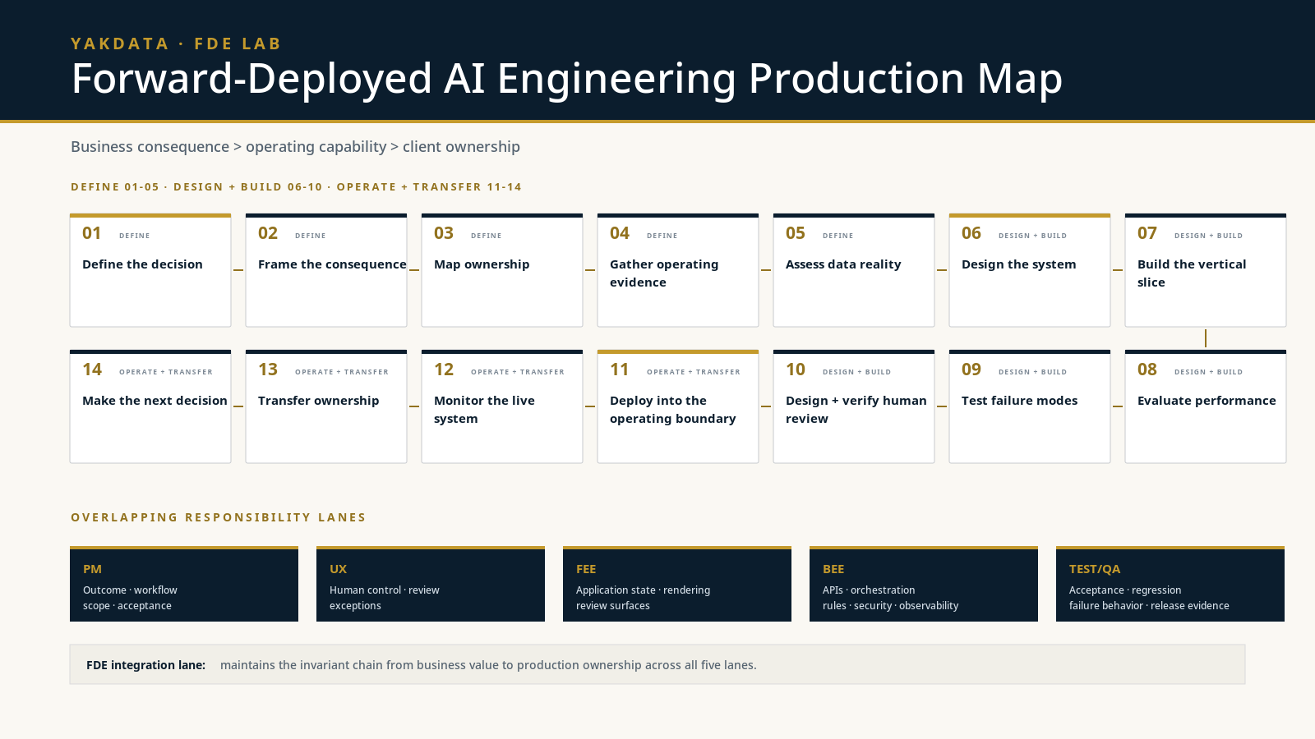Click 'maintains the invariant chain' sentence
1315x739 pixels.
click(x=488, y=665)
